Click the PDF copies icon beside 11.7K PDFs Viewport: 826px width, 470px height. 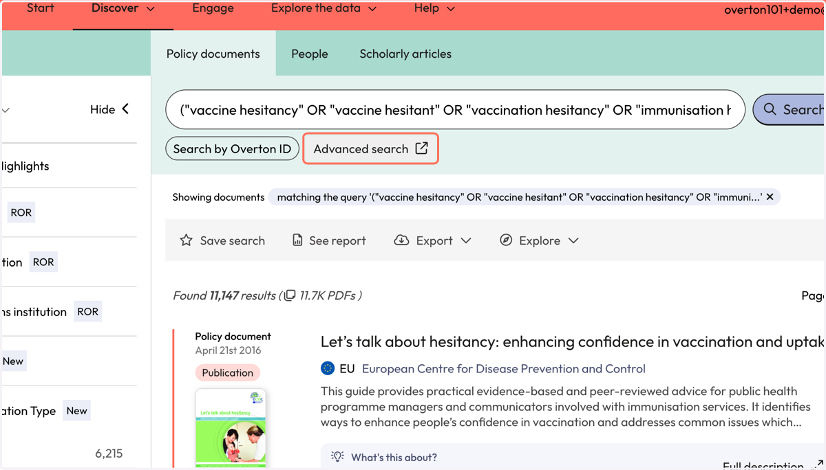click(290, 295)
